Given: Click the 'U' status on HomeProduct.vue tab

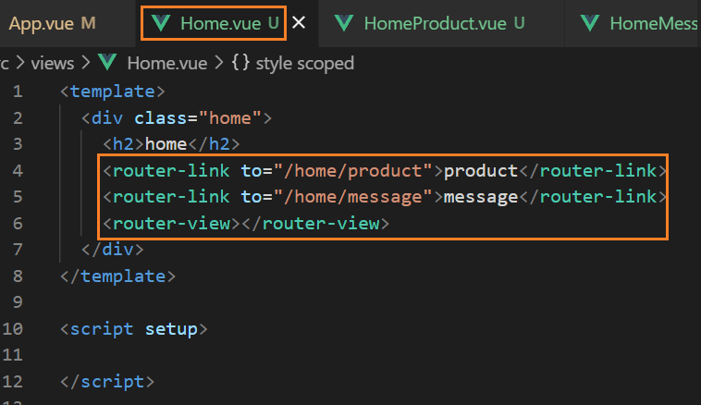Looking at the screenshot, I should [x=519, y=23].
